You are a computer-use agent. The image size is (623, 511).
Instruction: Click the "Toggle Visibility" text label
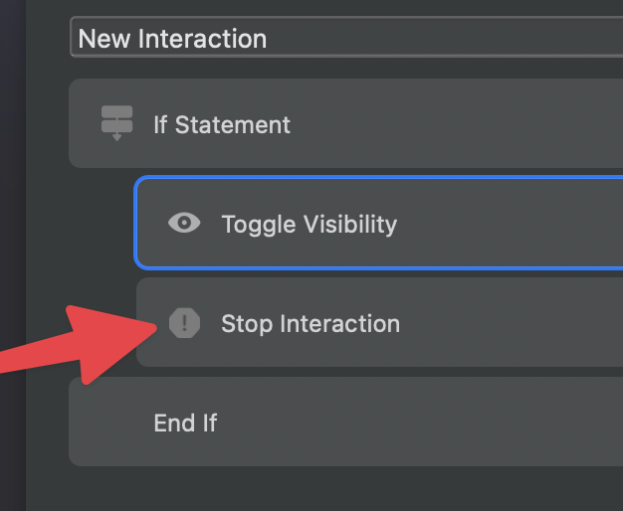(309, 224)
